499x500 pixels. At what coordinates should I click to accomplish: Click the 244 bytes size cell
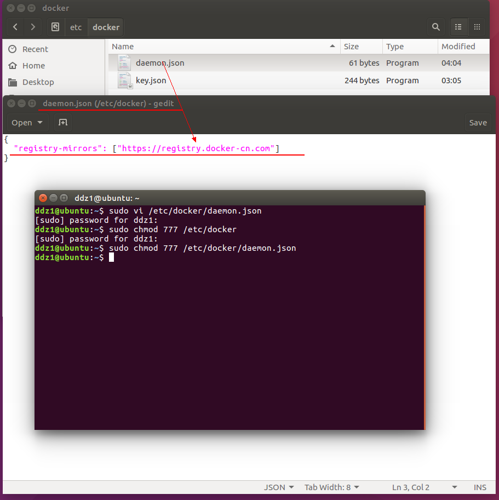[362, 81]
